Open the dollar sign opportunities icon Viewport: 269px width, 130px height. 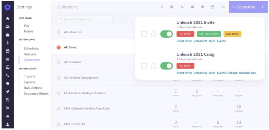[7, 43]
